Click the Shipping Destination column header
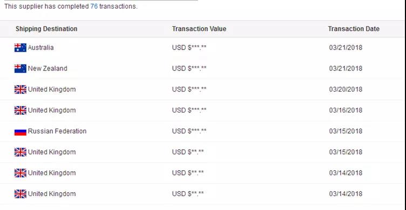 pyautogui.click(x=46, y=29)
